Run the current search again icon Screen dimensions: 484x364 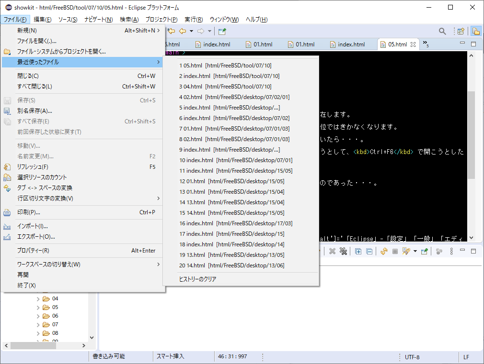(x=384, y=251)
